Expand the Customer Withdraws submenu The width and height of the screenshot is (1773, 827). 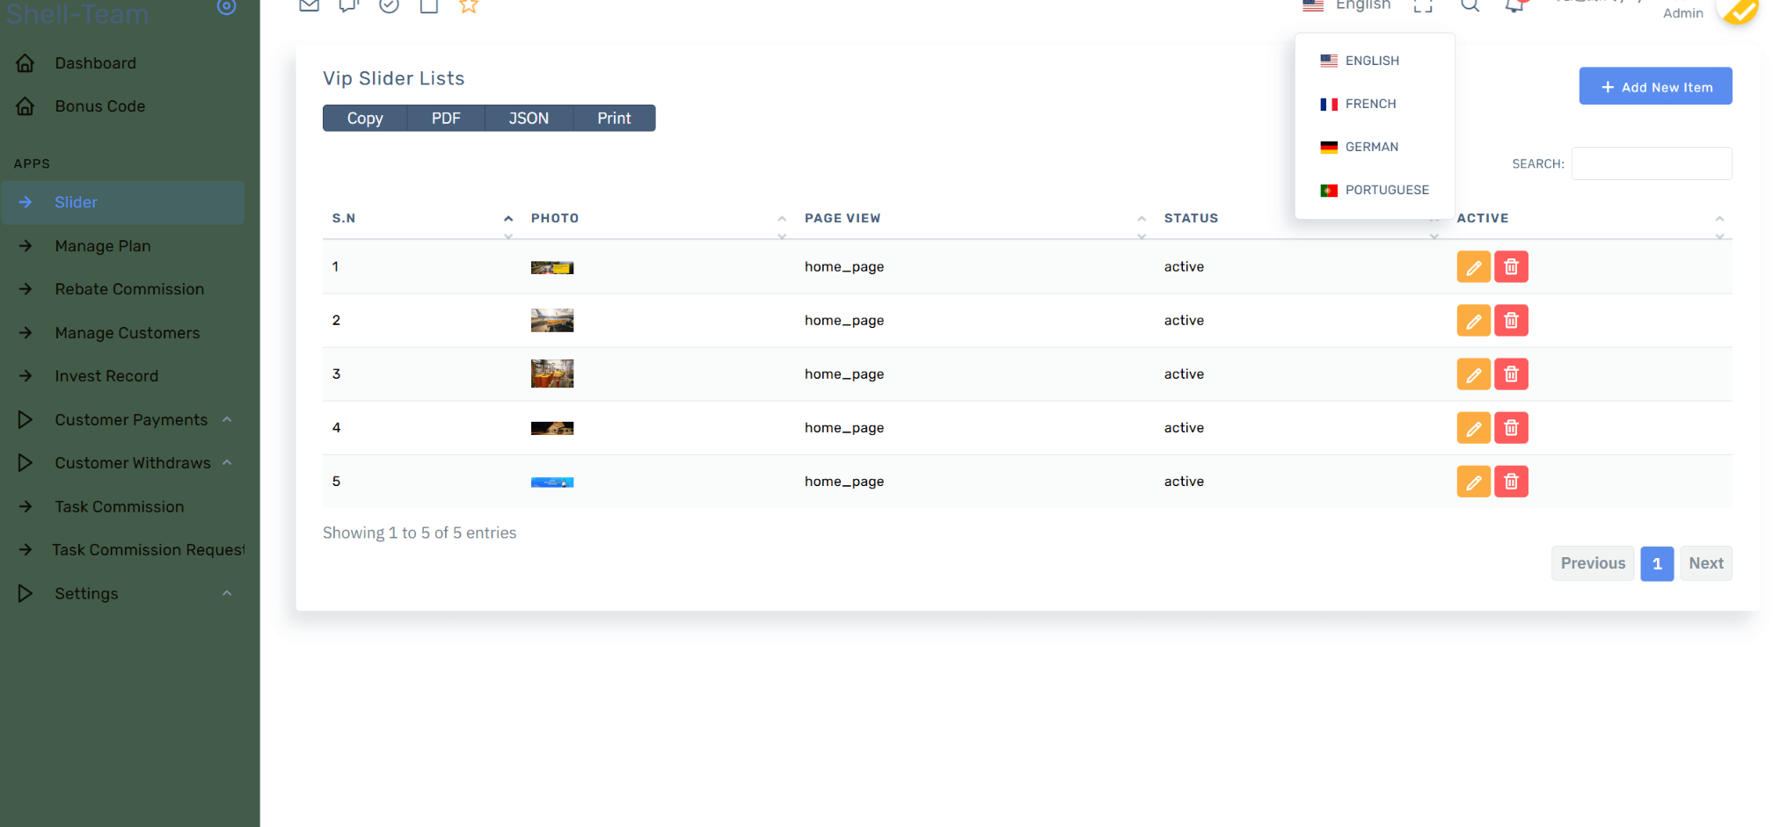(133, 463)
